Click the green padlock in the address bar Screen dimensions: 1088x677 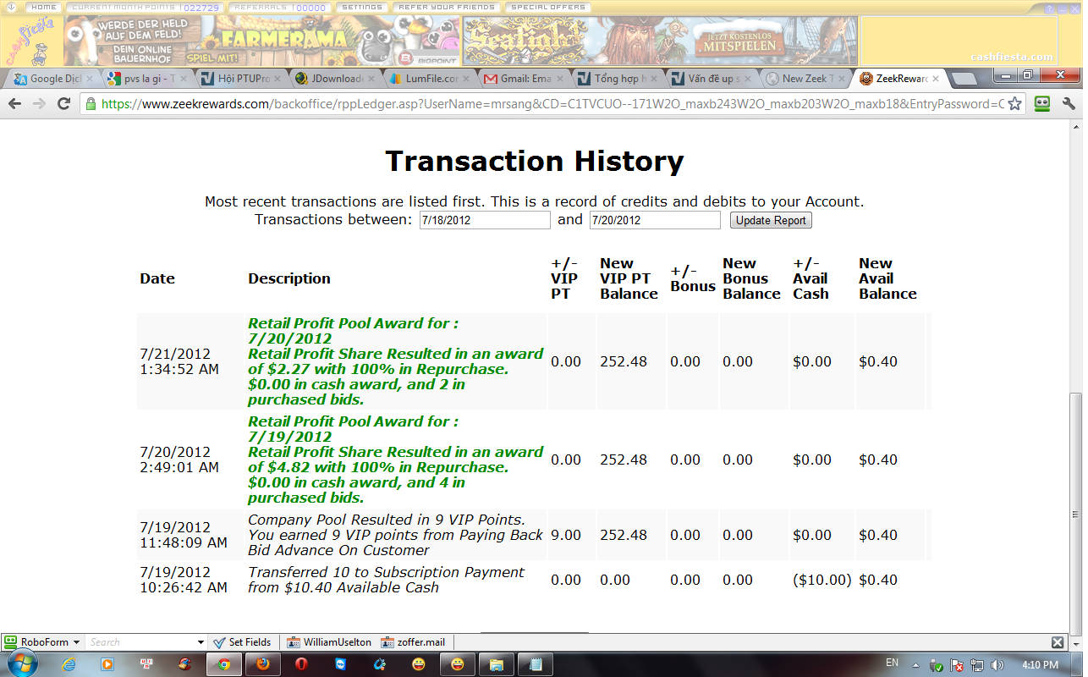click(x=91, y=104)
